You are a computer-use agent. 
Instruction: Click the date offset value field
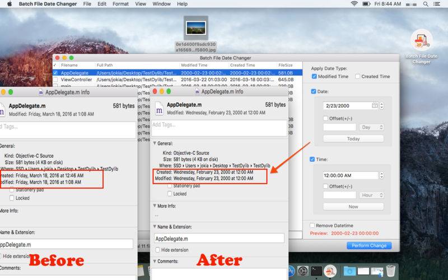point(340,127)
